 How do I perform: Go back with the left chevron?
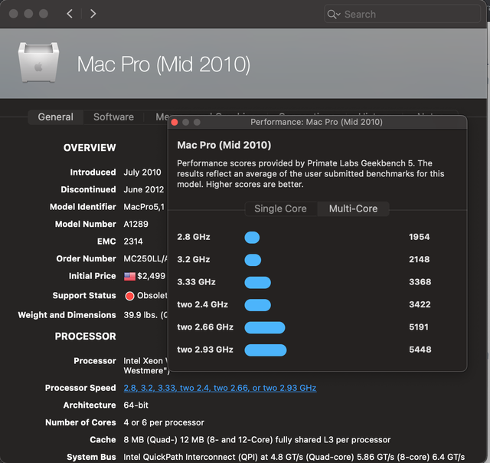point(70,14)
